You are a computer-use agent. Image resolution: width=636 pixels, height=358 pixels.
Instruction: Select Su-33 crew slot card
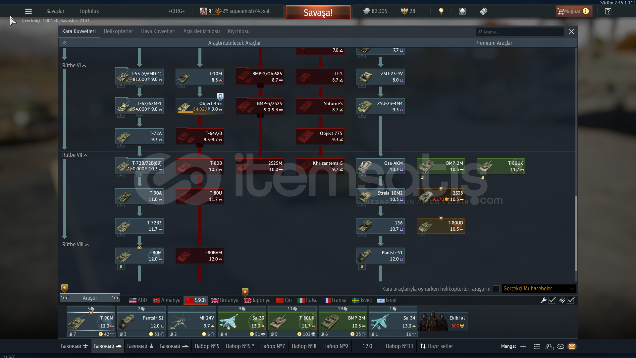[x=242, y=322]
